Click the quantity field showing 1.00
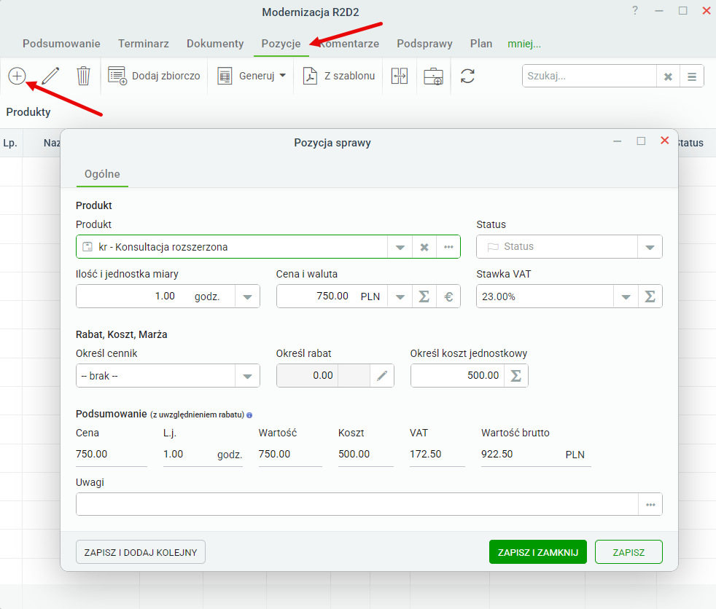Viewport: 716px width, 609px height. 133,296
